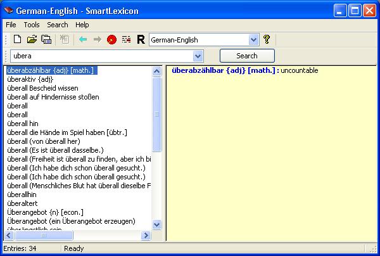
Task: Go back with the cyan left arrow
Action: click(83, 39)
